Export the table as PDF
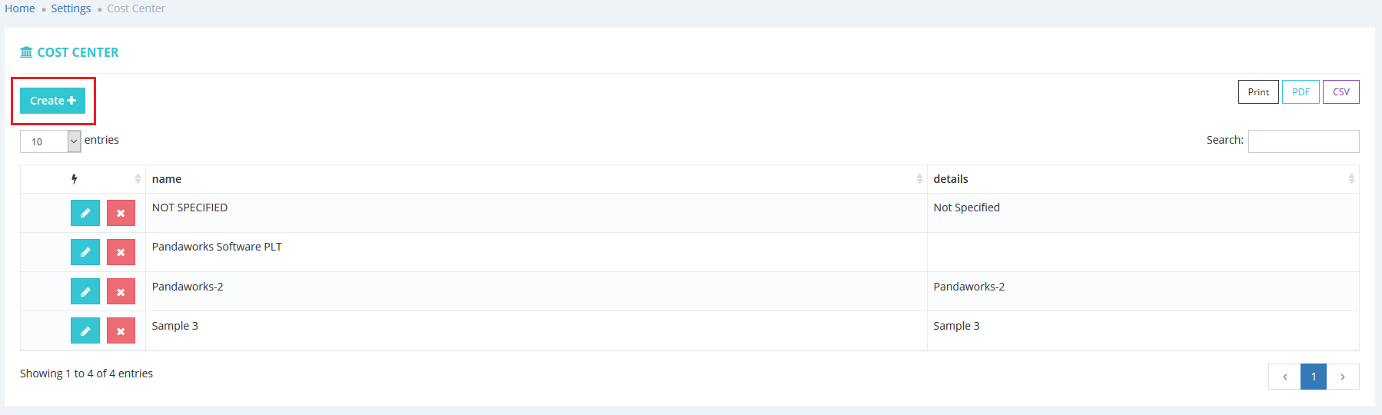Screen dimensions: 1382x415 pyautogui.click(x=1301, y=92)
